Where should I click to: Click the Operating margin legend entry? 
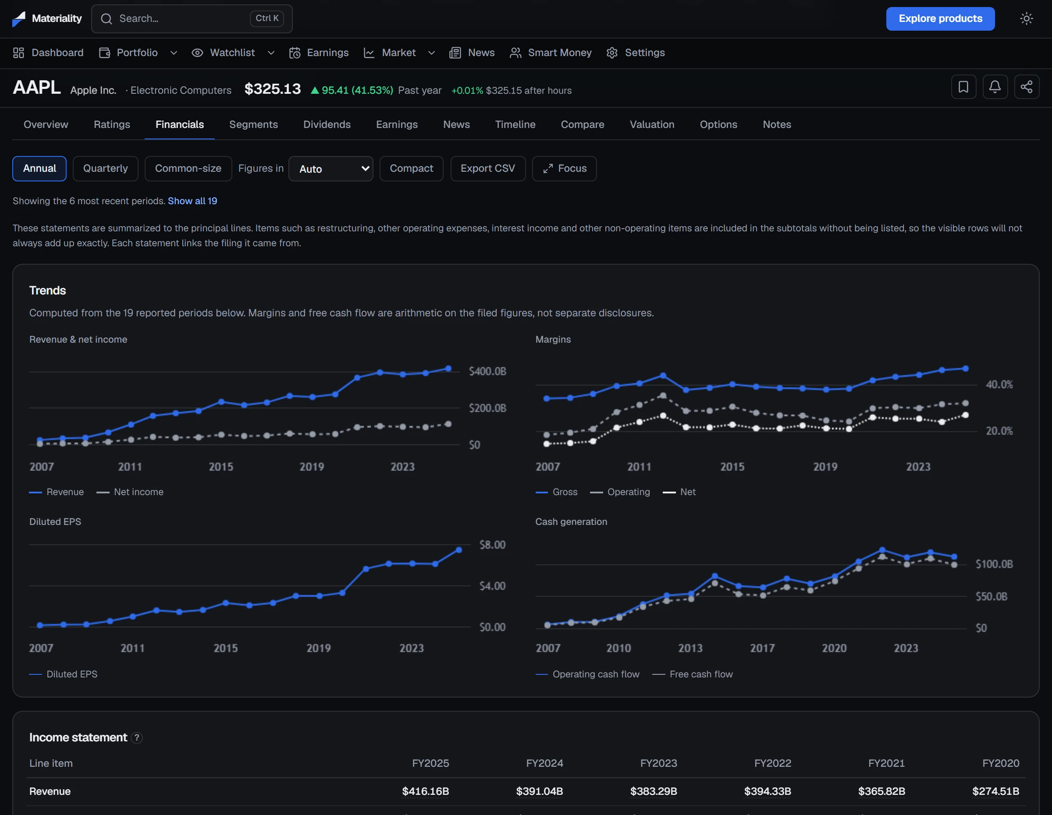pos(620,492)
